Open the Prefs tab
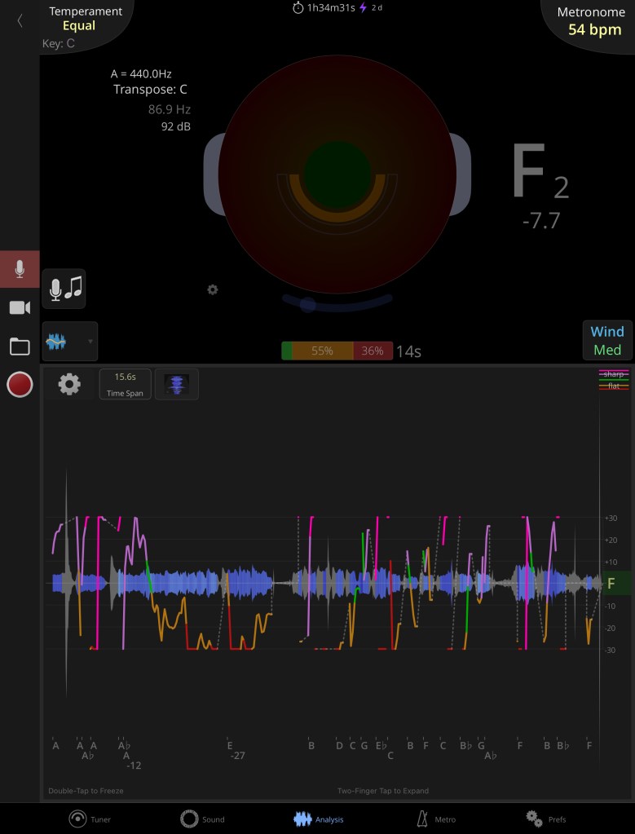The width and height of the screenshot is (635, 834). point(545,819)
